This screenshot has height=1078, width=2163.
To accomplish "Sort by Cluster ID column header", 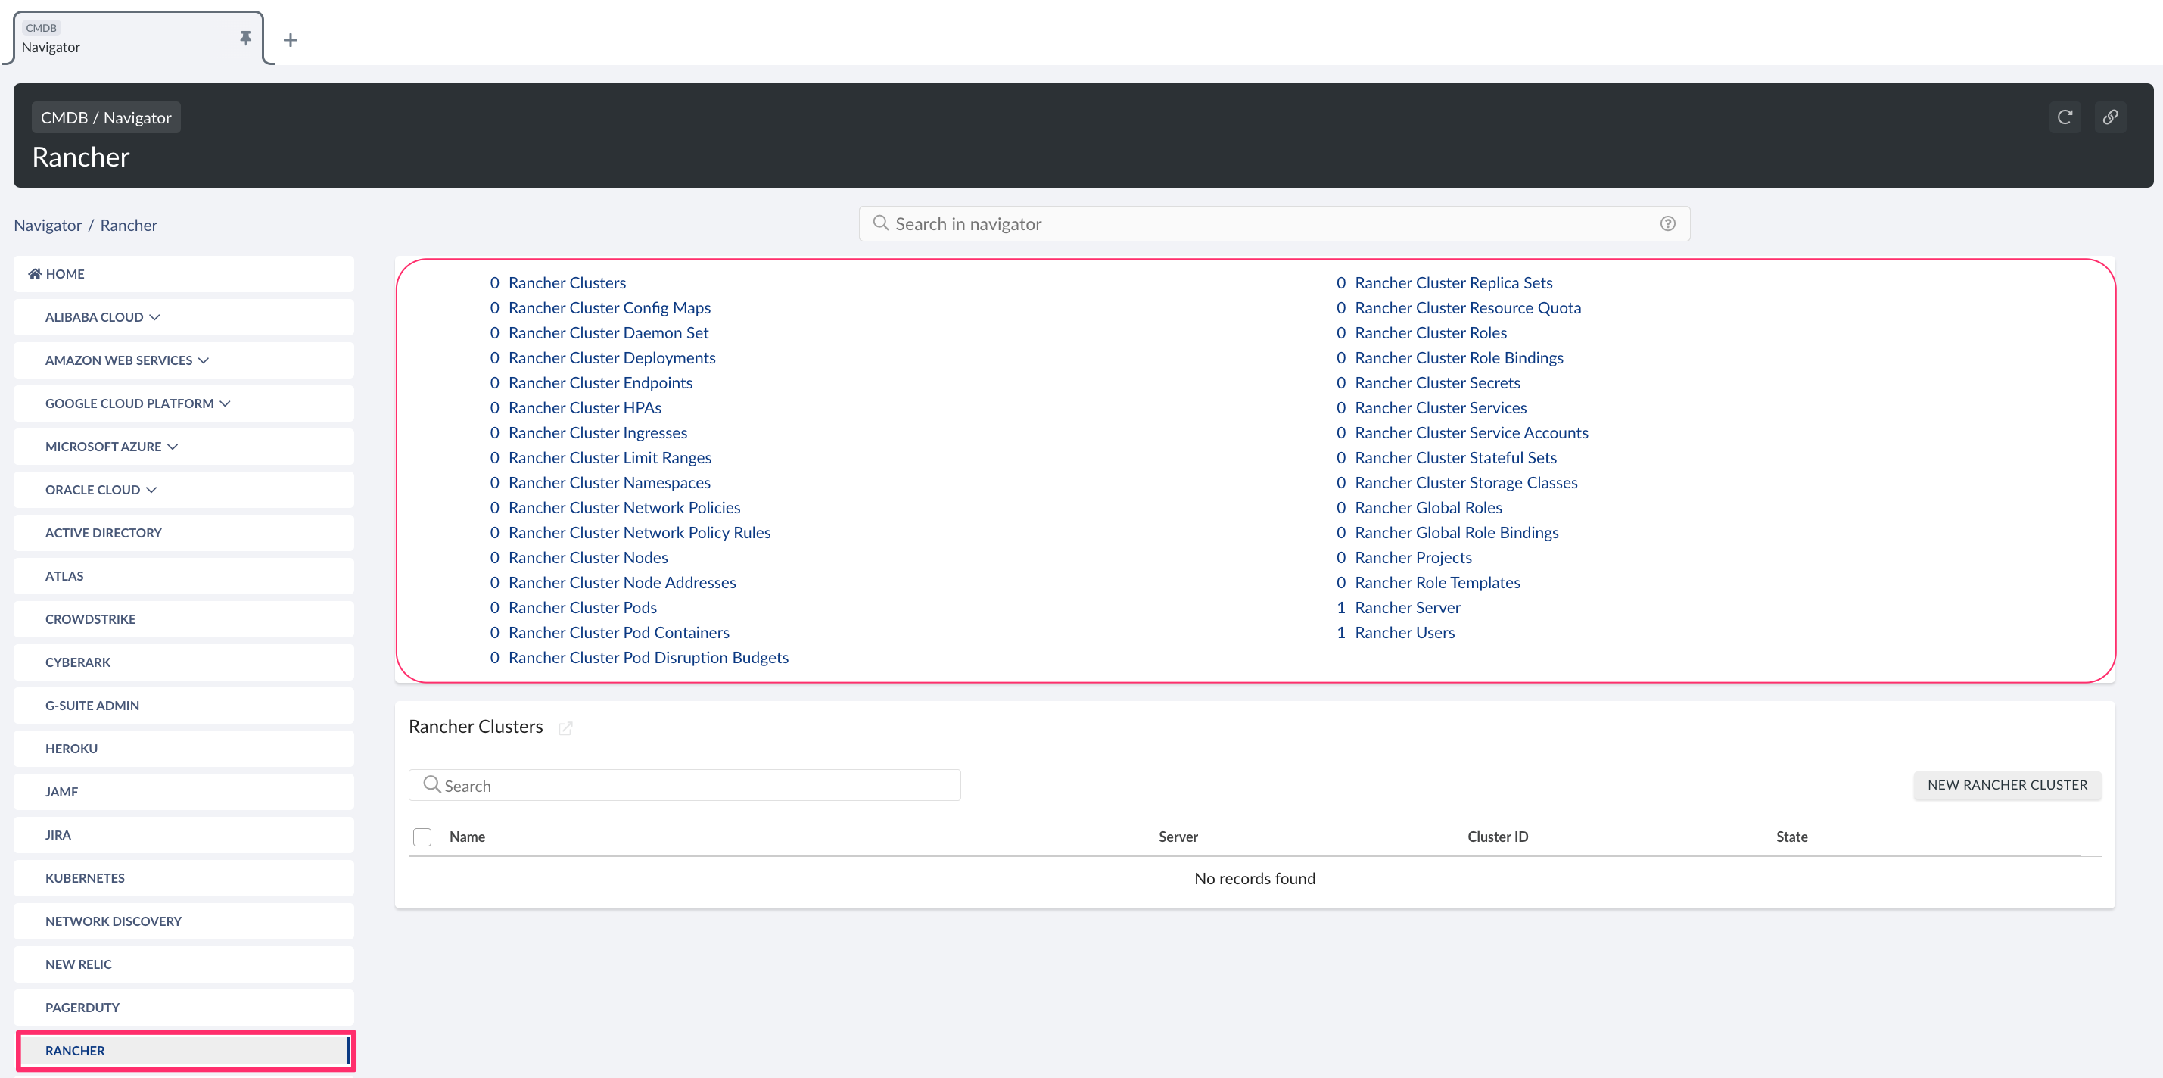I will (1497, 836).
